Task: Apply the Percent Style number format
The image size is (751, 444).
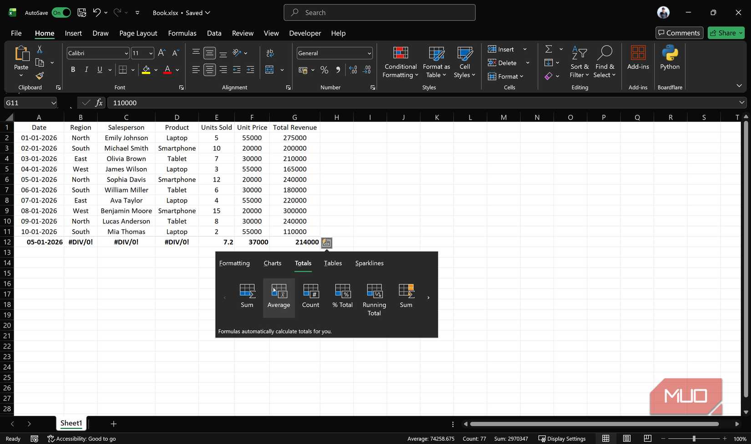Action: tap(324, 70)
